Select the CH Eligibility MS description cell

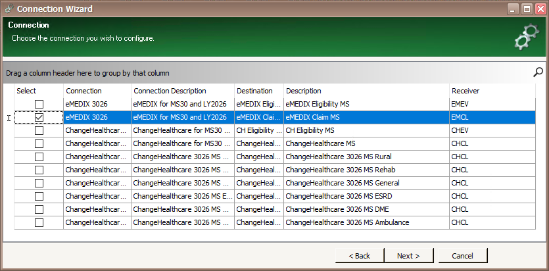pos(367,131)
